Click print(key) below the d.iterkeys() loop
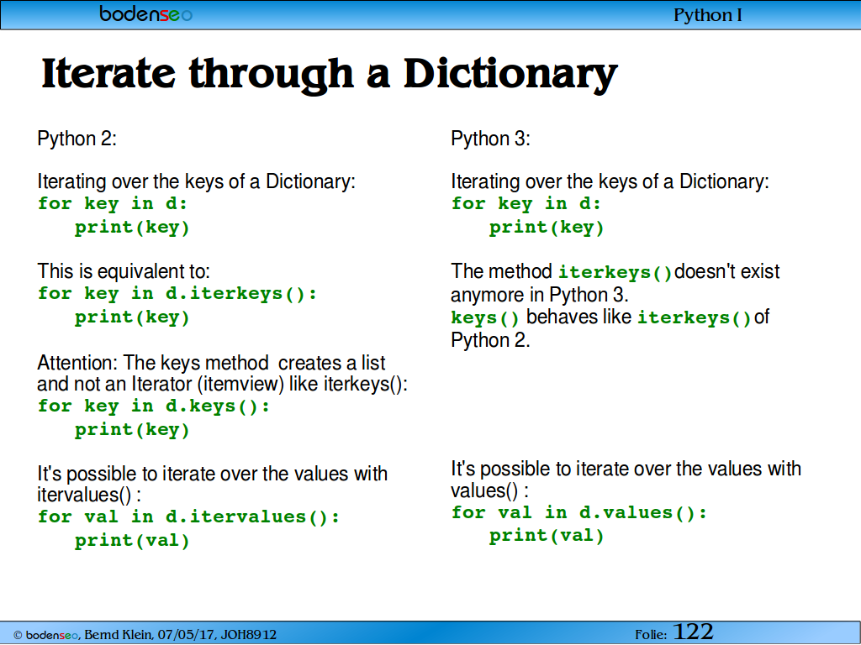Screen dimensions: 861x645 pyautogui.click(x=132, y=317)
